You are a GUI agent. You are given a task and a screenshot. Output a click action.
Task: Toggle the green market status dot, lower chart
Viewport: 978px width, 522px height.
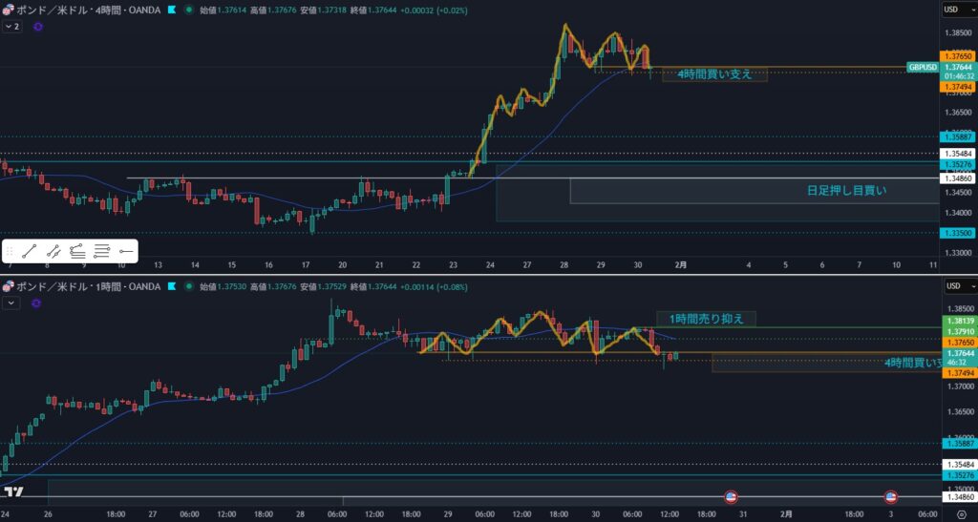click(189, 286)
